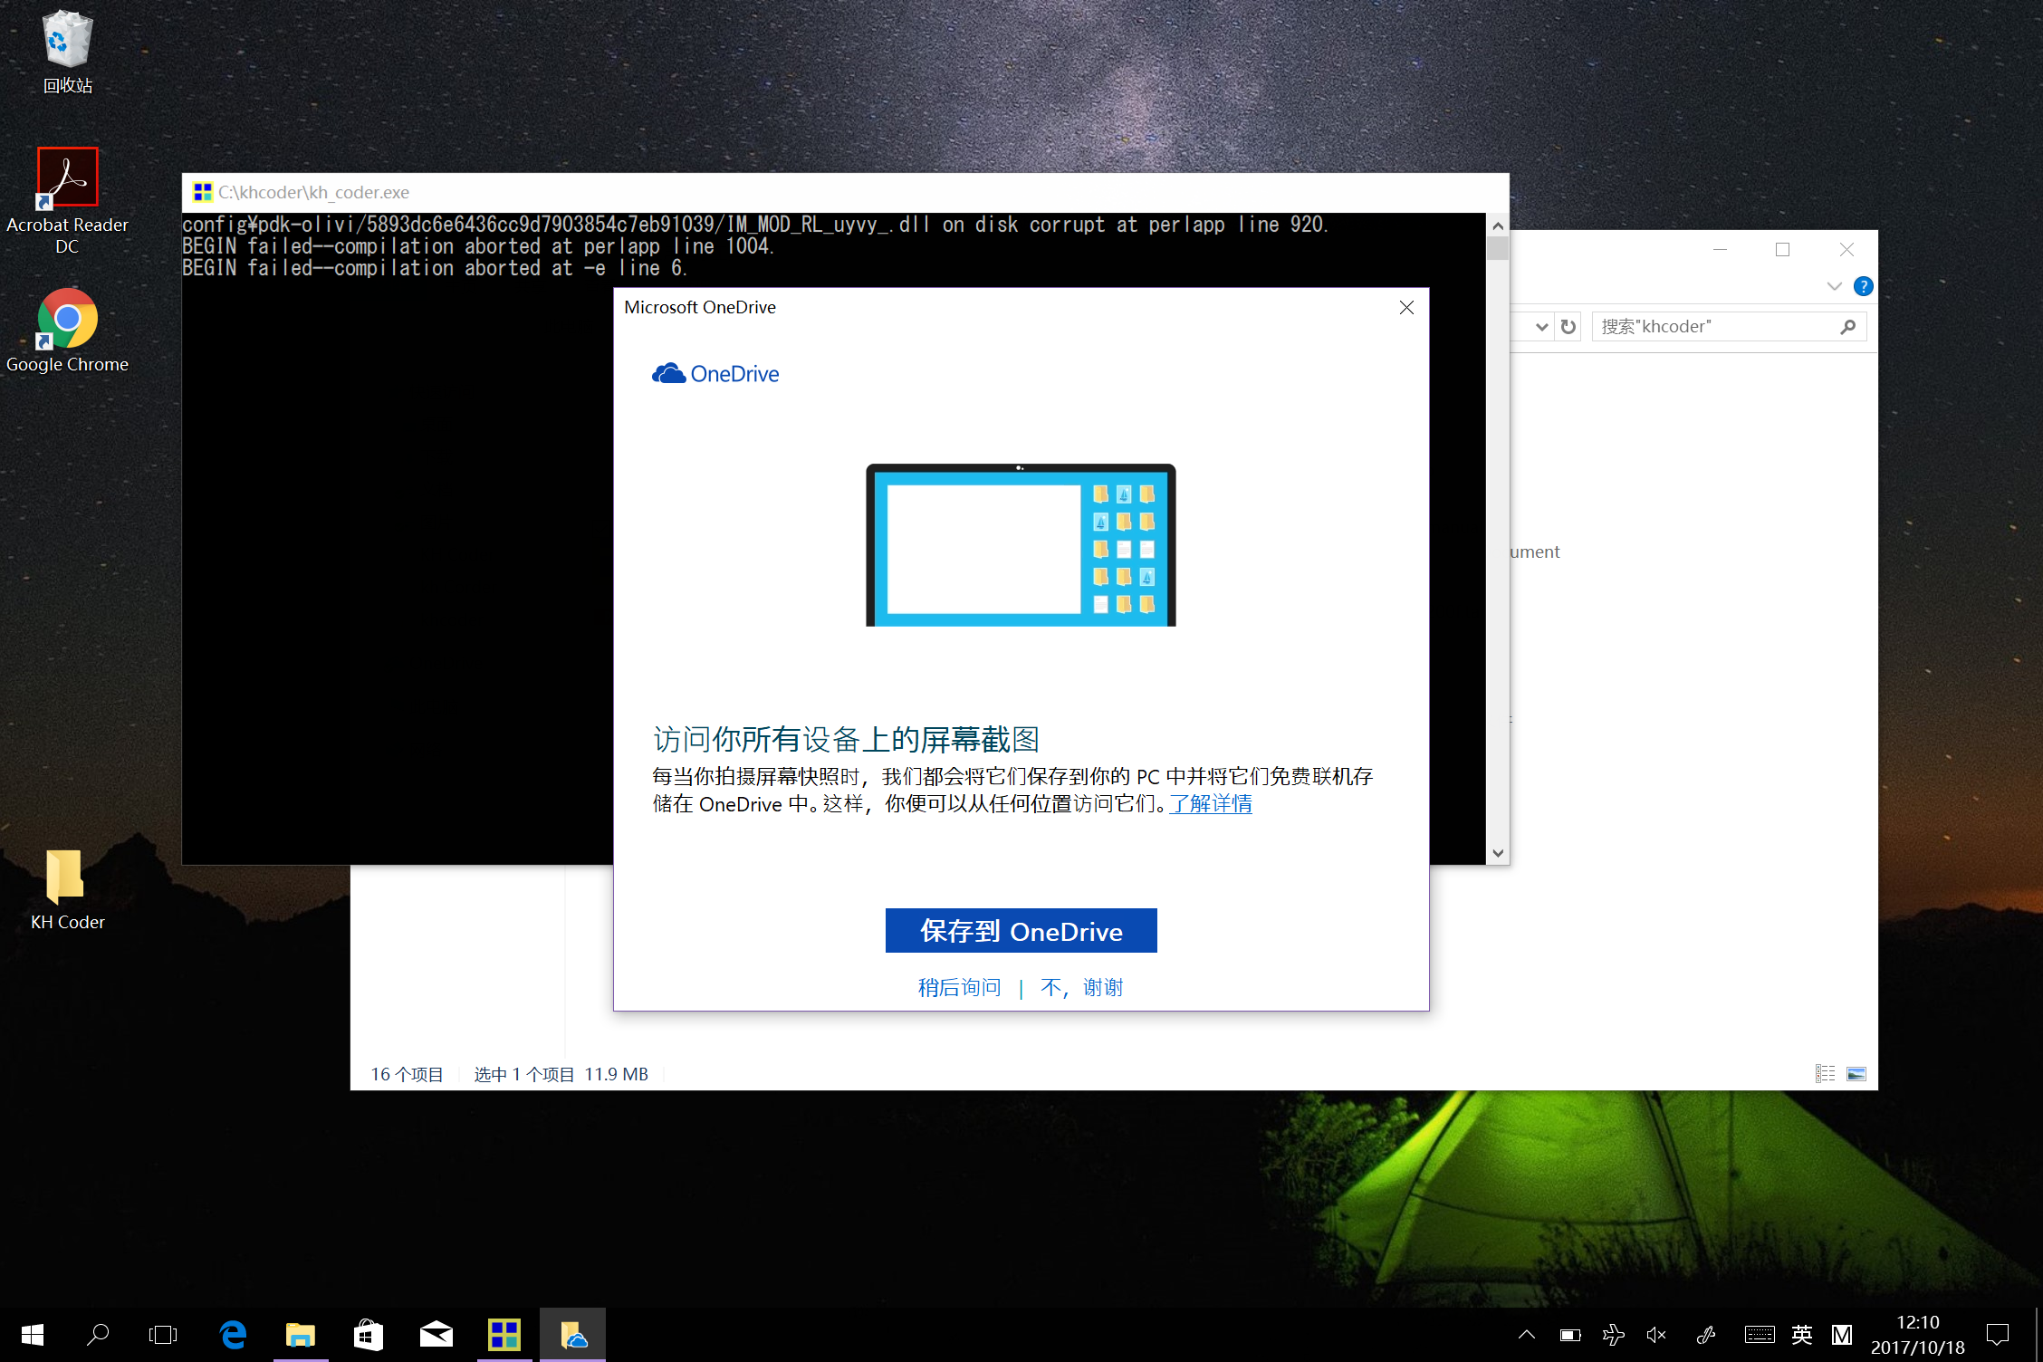This screenshot has height=1362, width=2043.
Task: Open the Recycle Bin desktop icon
Action: (x=67, y=52)
